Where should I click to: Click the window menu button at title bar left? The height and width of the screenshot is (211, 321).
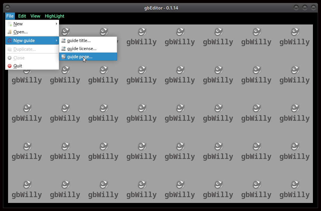(7, 7)
